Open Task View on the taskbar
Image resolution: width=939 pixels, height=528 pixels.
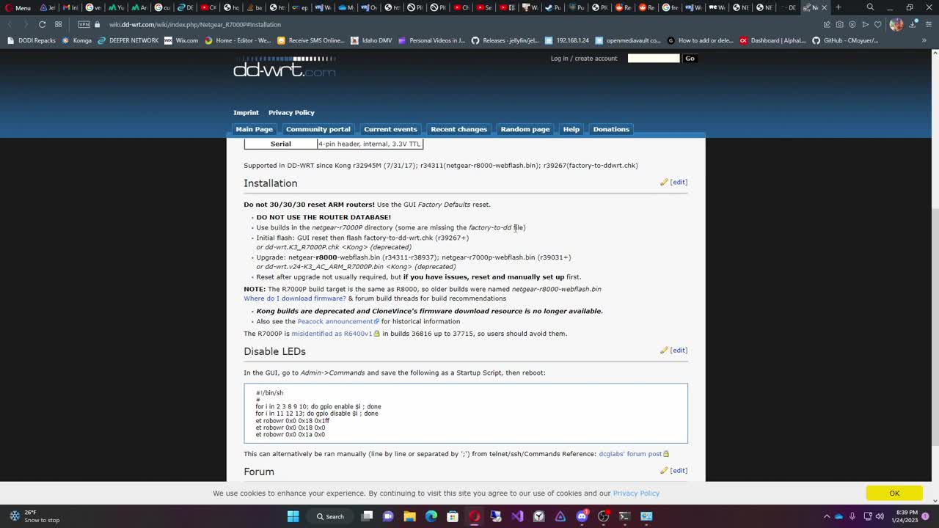tap(368, 516)
